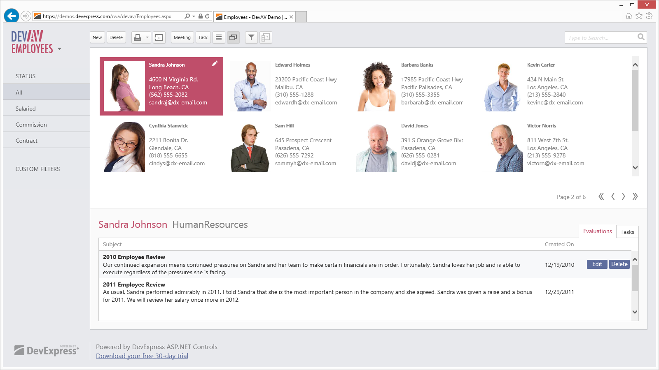Click the Meeting button
This screenshot has width=659, height=370.
click(182, 37)
